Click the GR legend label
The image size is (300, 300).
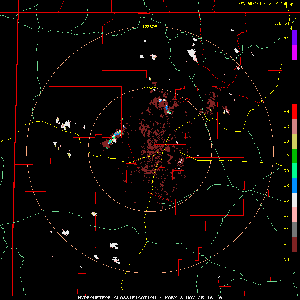click(x=286, y=126)
